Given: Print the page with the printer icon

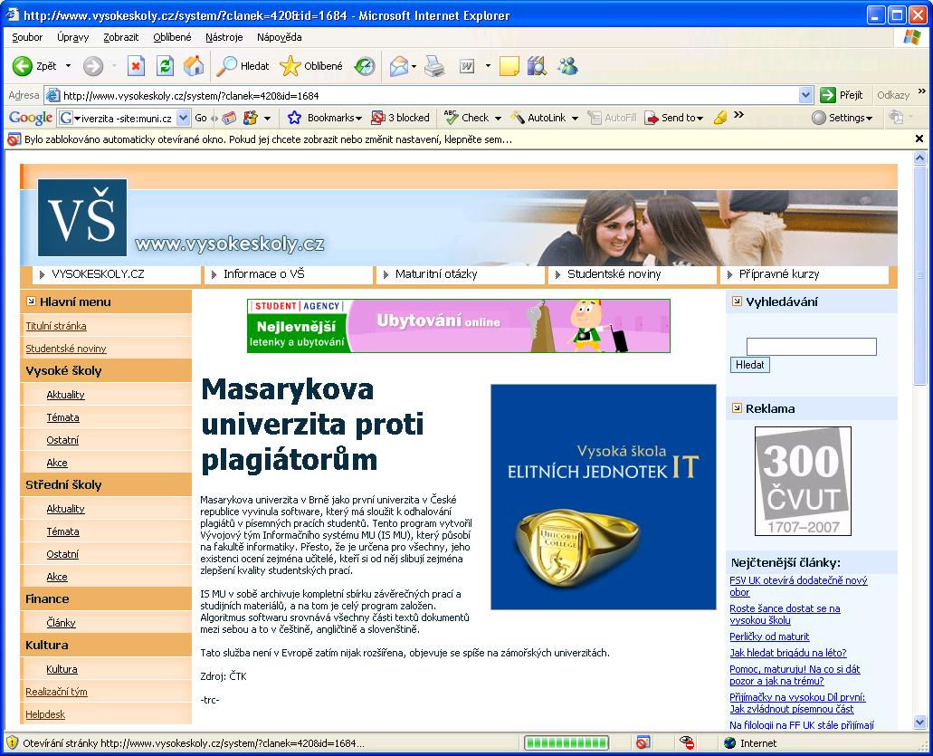Looking at the screenshot, I should [435, 66].
